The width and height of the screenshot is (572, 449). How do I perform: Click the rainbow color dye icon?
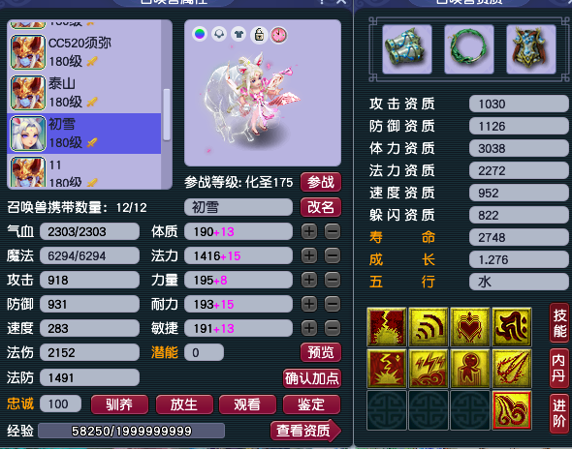(x=200, y=34)
